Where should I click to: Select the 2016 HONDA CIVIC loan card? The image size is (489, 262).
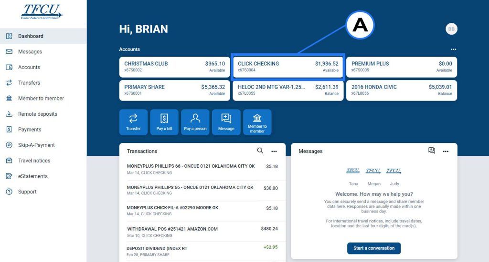click(402, 90)
